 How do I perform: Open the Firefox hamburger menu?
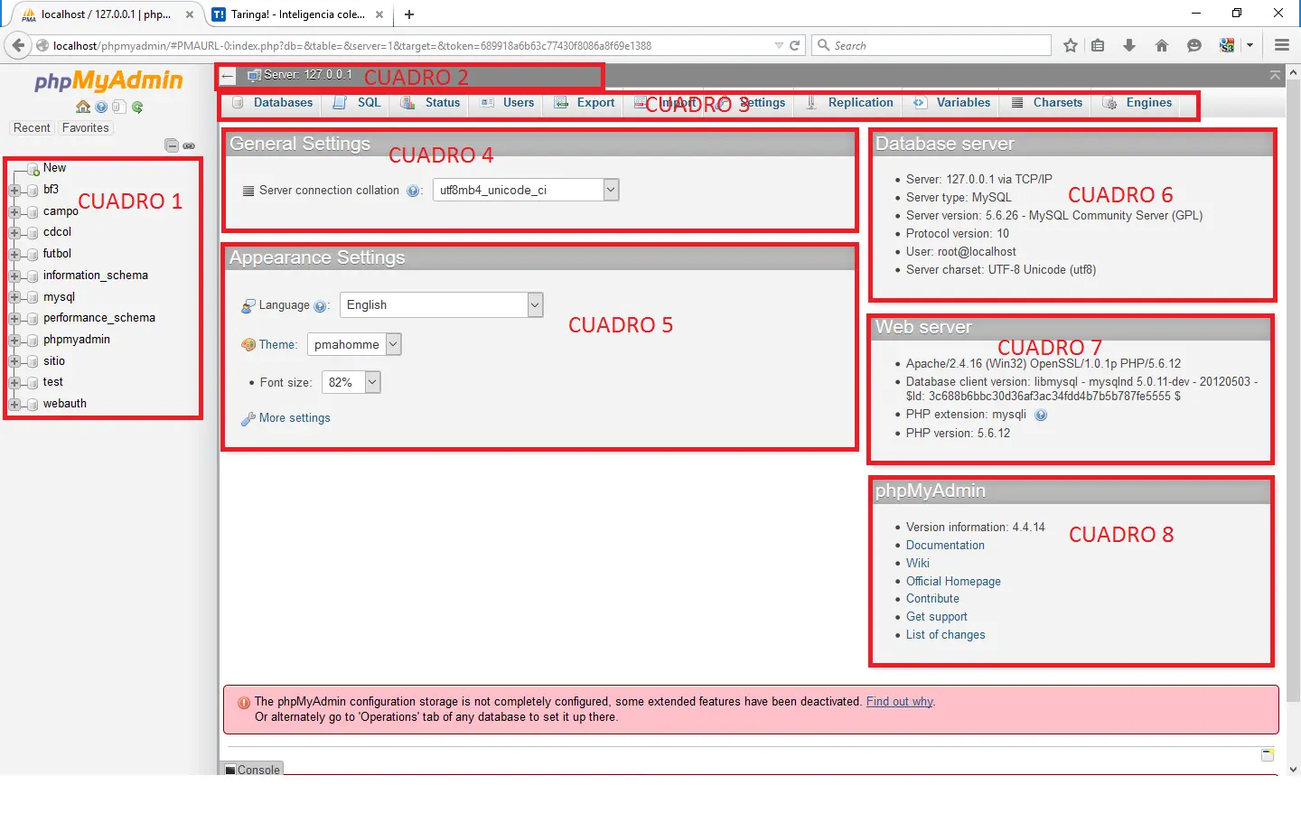tap(1281, 45)
